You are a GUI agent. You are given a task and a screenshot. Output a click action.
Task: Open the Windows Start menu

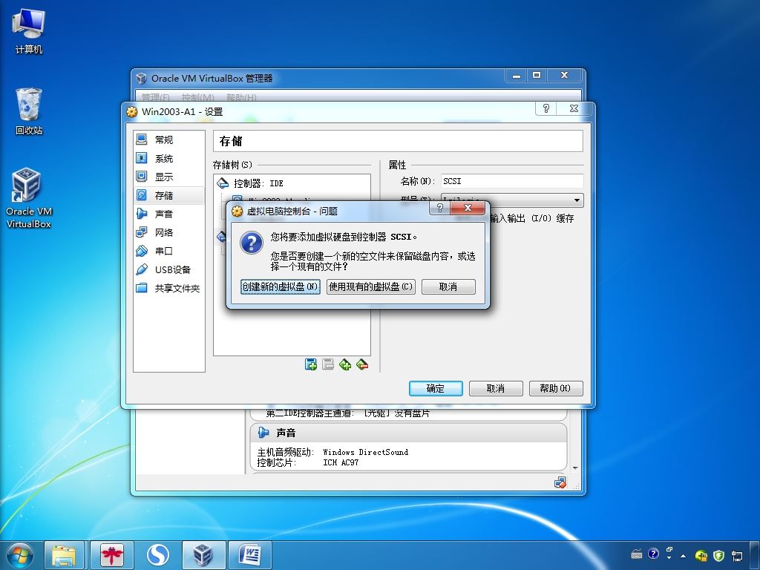[19, 555]
